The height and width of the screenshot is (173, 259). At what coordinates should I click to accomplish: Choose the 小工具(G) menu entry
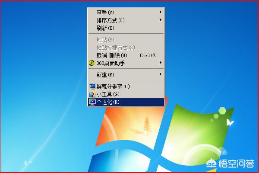click(107, 94)
